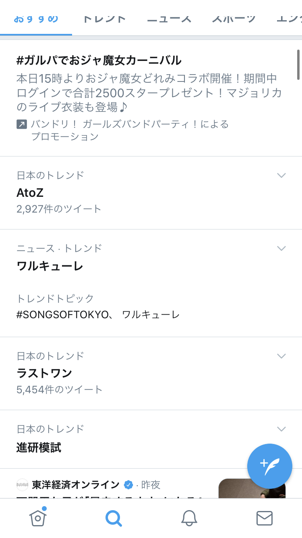This screenshot has width=302, height=538.
Task: Select the スポーツ tab
Action: pyautogui.click(x=234, y=19)
